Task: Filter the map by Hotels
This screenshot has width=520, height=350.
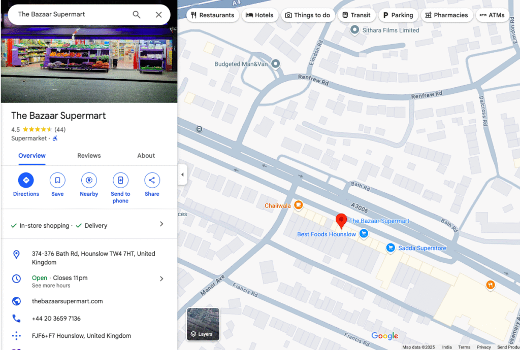Action: click(259, 15)
